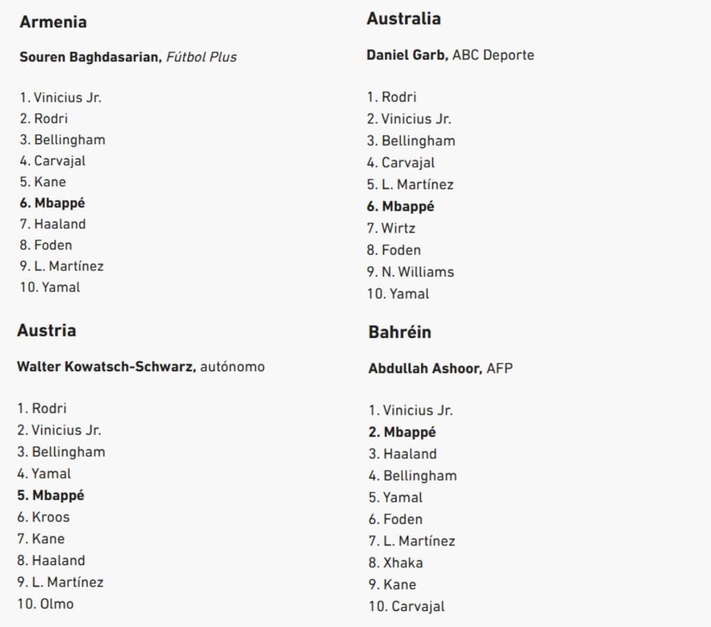
Task: Select N. Williams in Australia's list
Action: tap(418, 272)
